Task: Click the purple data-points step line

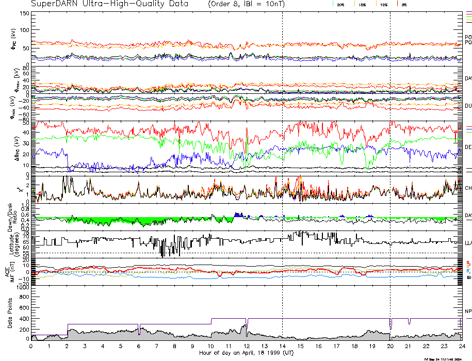Action: click(103, 324)
